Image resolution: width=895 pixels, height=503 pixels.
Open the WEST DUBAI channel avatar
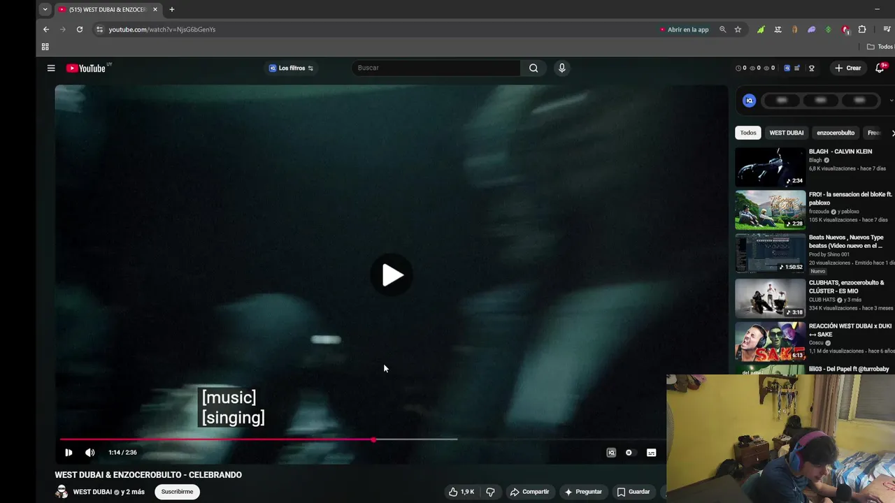[x=62, y=492]
